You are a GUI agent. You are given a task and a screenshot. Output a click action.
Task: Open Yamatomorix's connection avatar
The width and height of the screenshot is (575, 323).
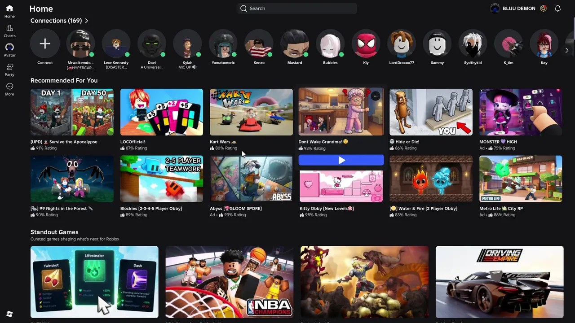click(223, 44)
